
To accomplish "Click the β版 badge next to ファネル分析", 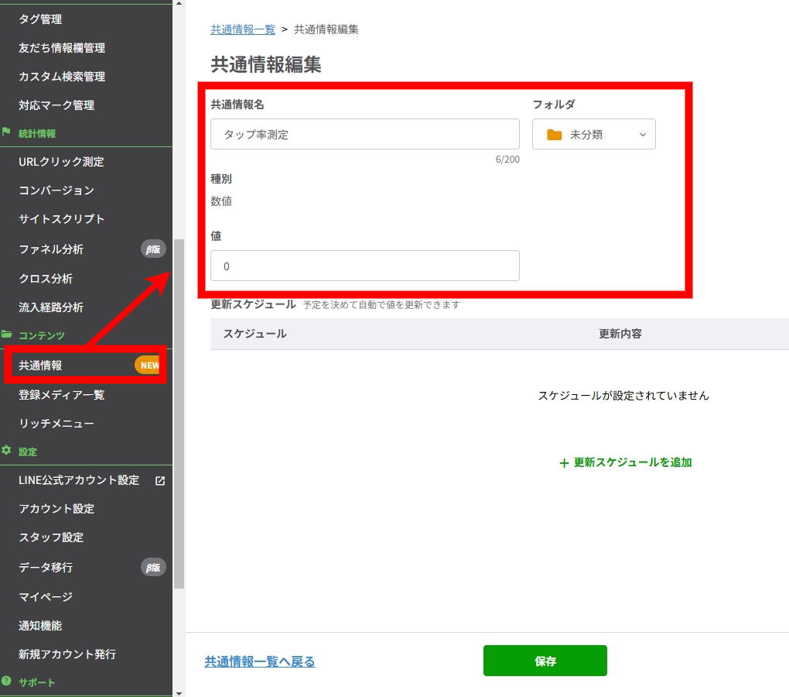I will point(153,249).
